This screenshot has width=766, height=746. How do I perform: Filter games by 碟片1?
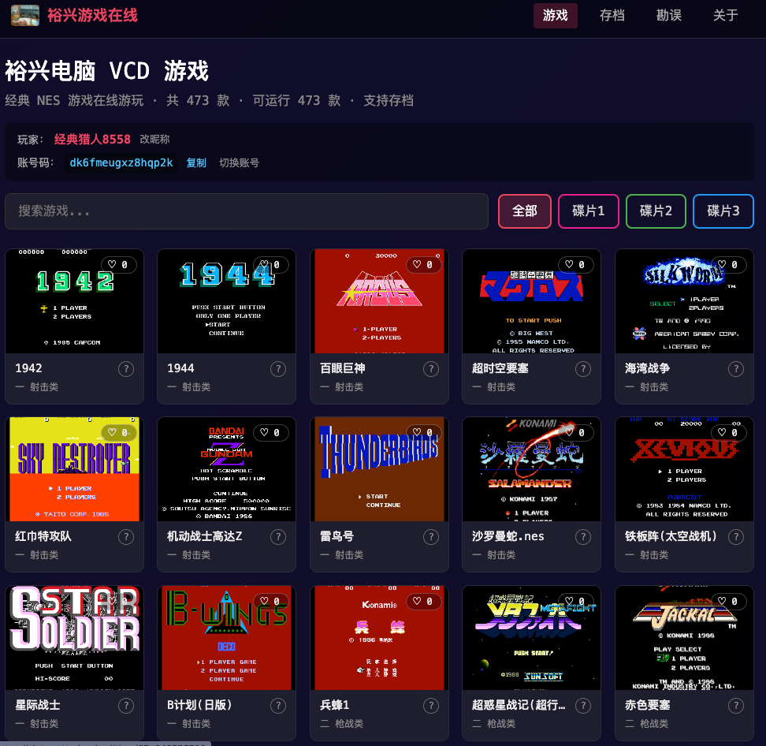coord(589,211)
